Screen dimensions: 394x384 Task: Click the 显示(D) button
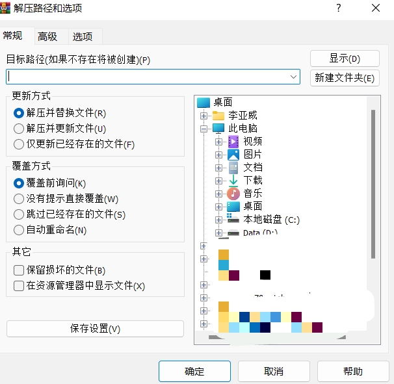tap(345, 58)
